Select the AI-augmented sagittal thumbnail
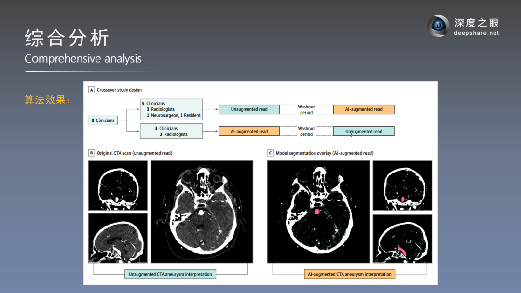The height and width of the screenshot is (293, 521). tap(402, 239)
